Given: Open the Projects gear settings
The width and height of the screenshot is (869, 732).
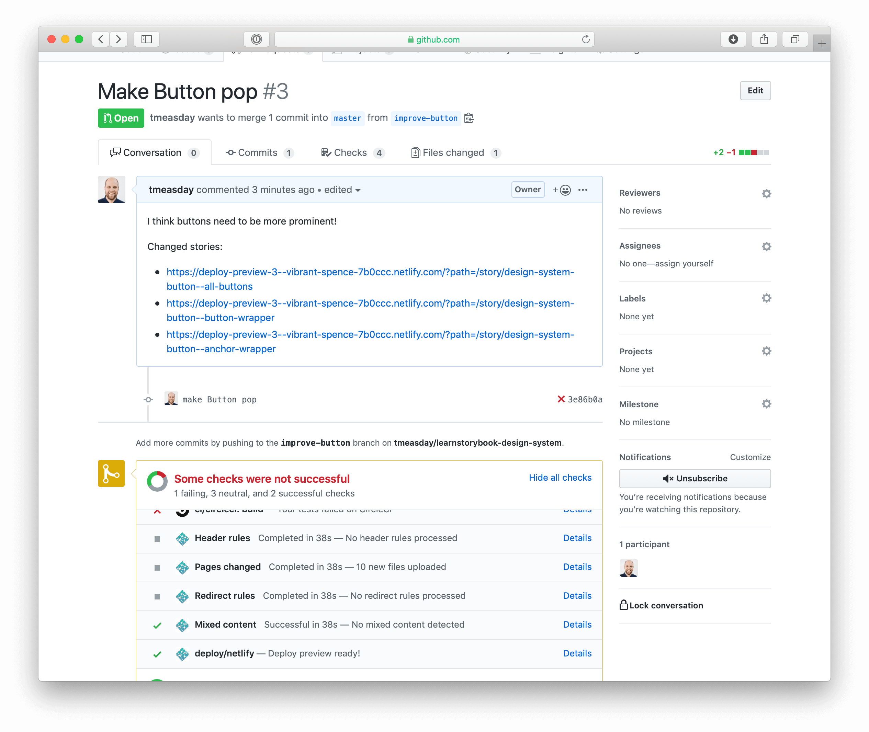Looking at the screenshot, I should pos(766,351).
